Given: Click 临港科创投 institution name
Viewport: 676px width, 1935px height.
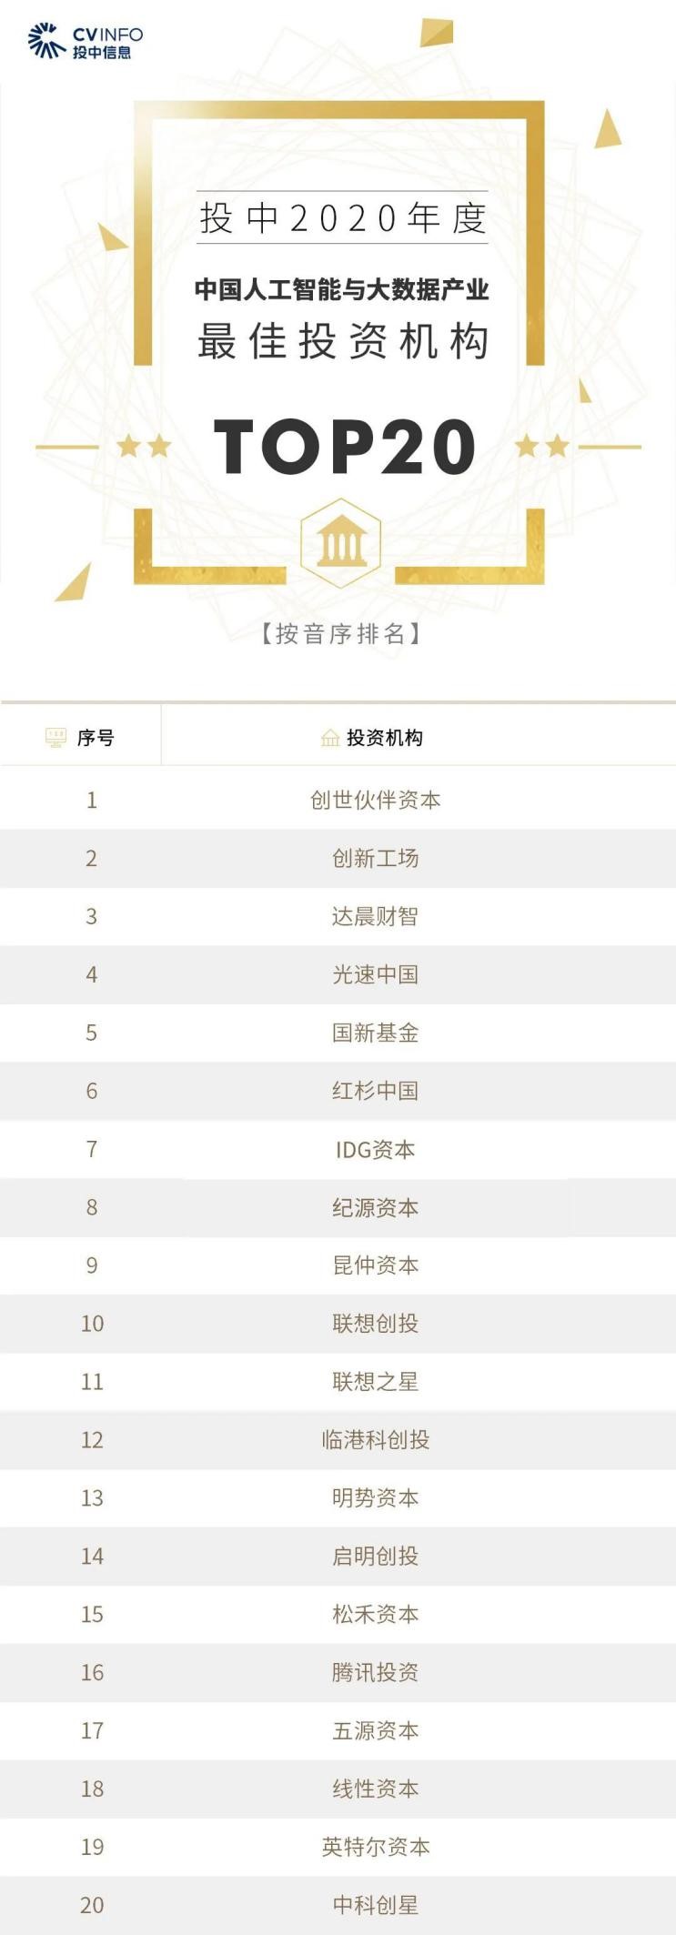Looking at the screenshot, I should (375, 1440).
